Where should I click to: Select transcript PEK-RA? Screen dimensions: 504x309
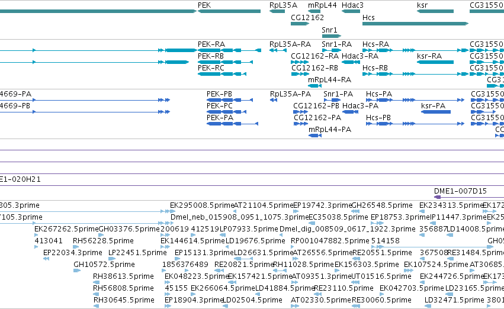tap(229, 50)
